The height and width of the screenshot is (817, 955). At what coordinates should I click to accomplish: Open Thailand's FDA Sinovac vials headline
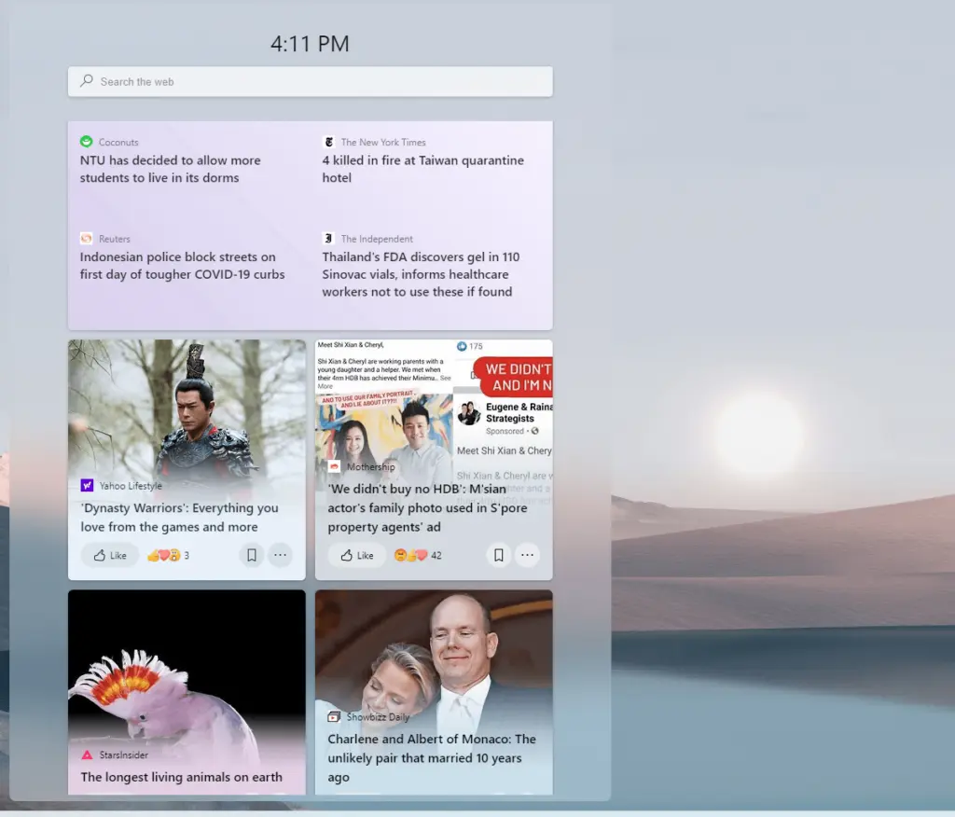click(421, 274)
